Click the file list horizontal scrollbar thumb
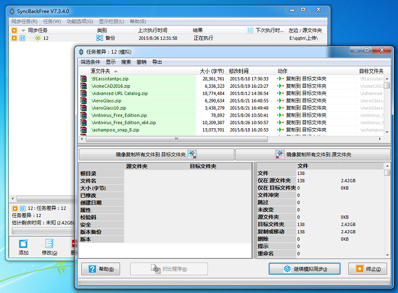398x293 pixels. [177, 139]
